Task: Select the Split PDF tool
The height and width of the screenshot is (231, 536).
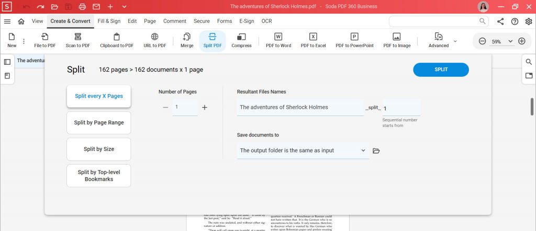Action: (213, 41)
